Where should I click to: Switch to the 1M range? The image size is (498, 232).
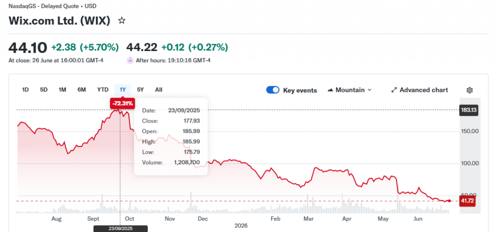(x=62, y=89)
